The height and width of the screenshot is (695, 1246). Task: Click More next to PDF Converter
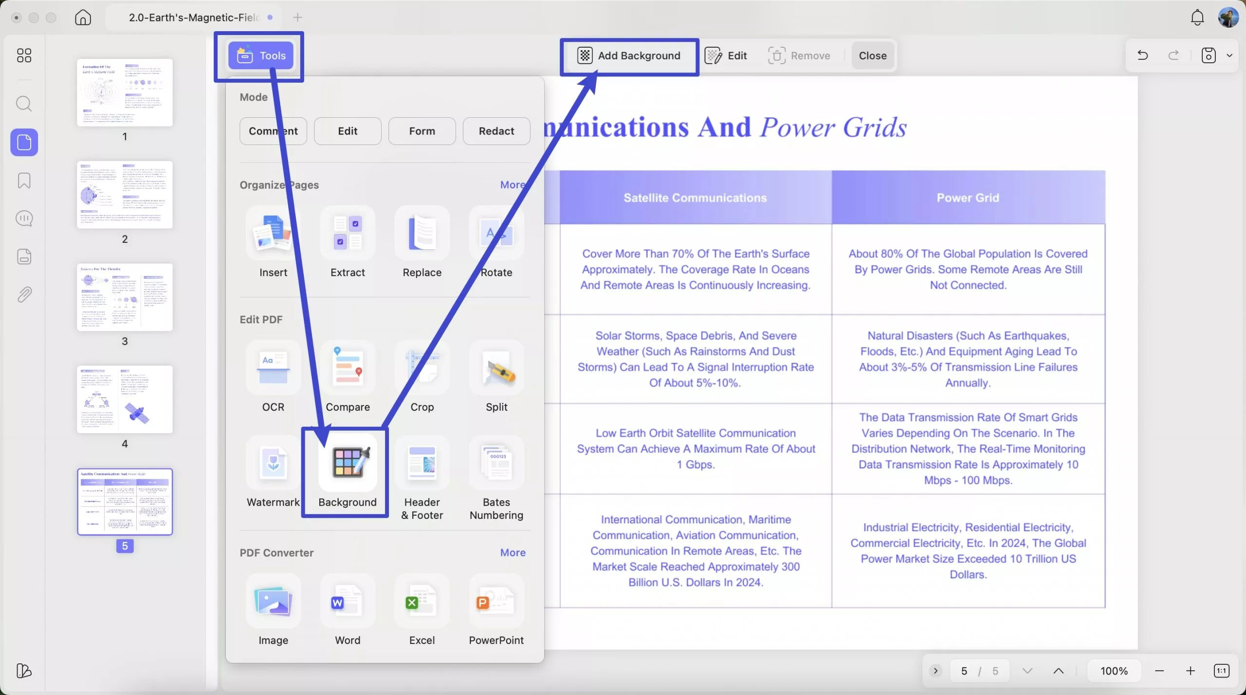[x=513, y=553]
